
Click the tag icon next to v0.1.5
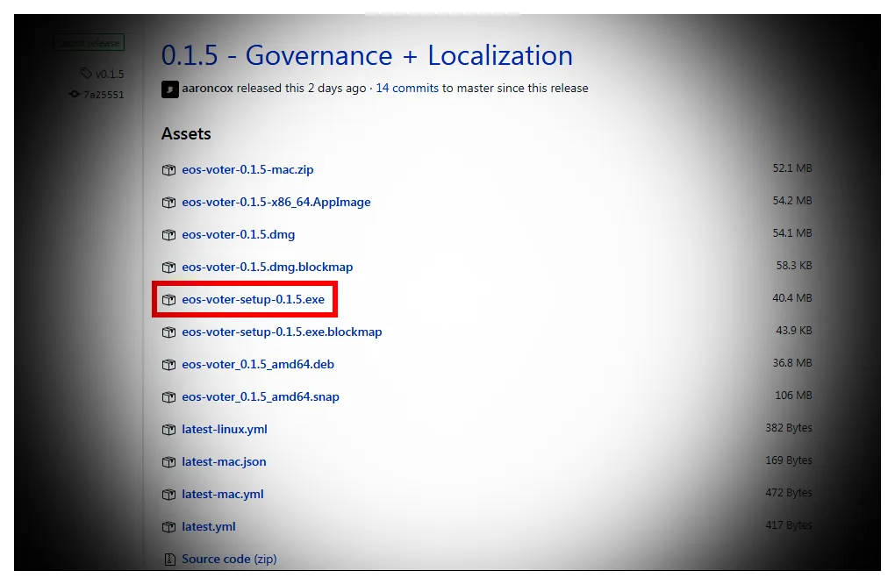click(86, 73)
